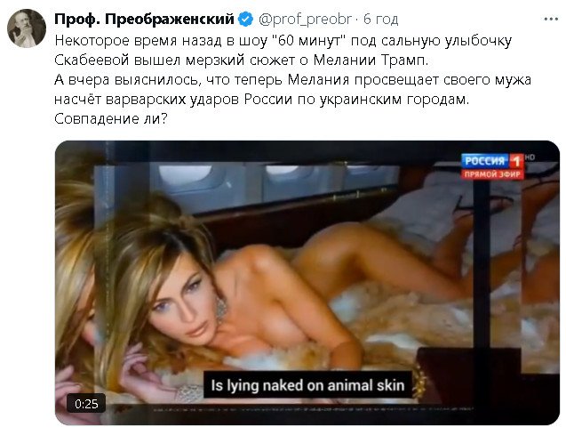Image resolution: width=566 pixels, height=435 pixels.
Task: Open tweet permalink via '6 год' timestamp
Action: (x=380, y=20)
